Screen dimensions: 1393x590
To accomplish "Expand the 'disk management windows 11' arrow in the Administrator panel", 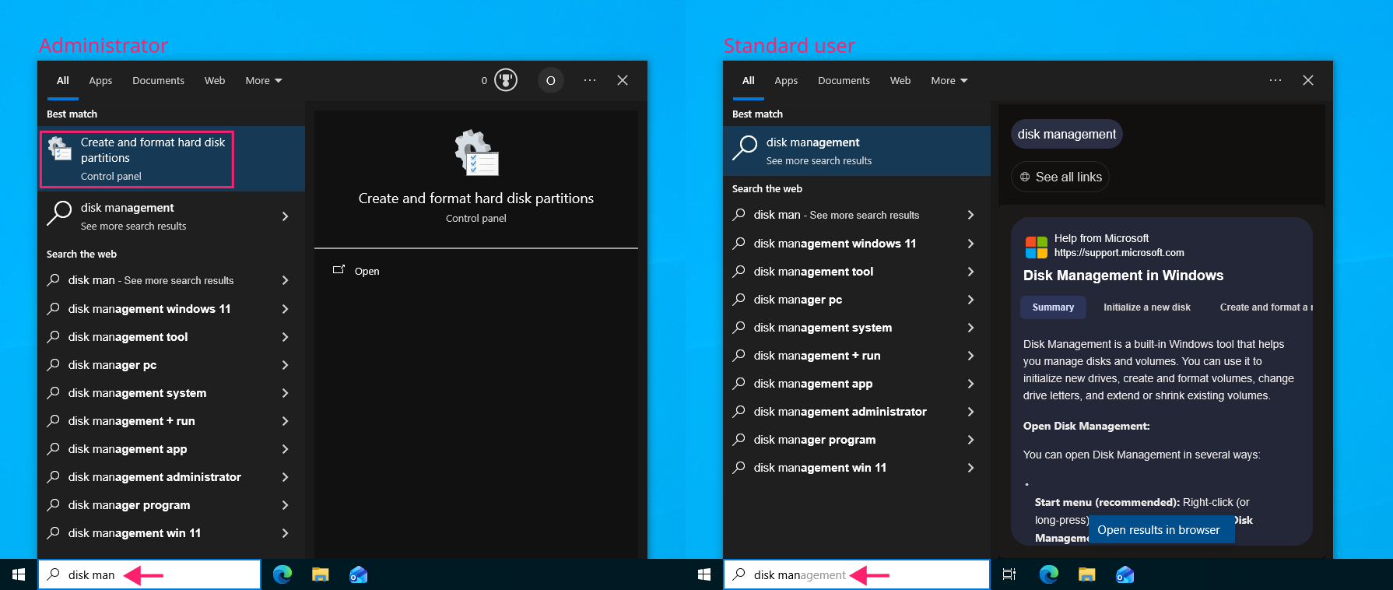I will click(x=286, y=309).
